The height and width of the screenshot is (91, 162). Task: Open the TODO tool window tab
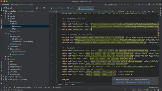[38, 87]
